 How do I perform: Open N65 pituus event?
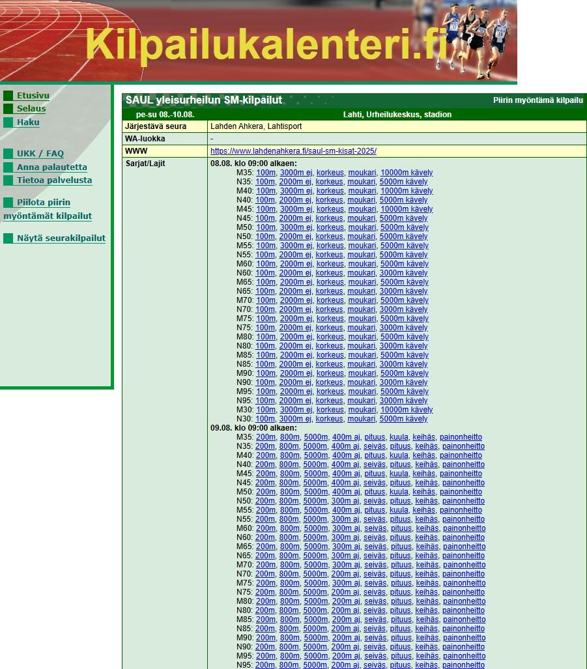click(401, 556)
